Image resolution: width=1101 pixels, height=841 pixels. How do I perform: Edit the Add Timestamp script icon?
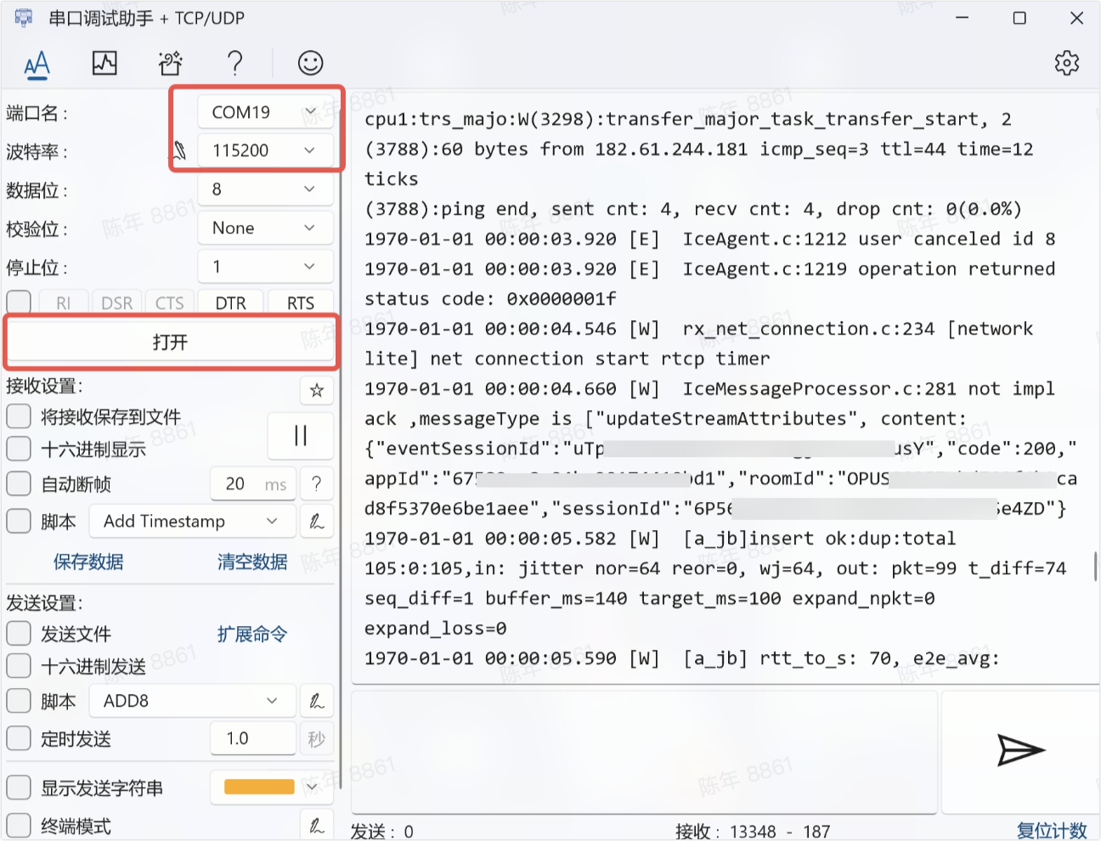click(317, 522)
